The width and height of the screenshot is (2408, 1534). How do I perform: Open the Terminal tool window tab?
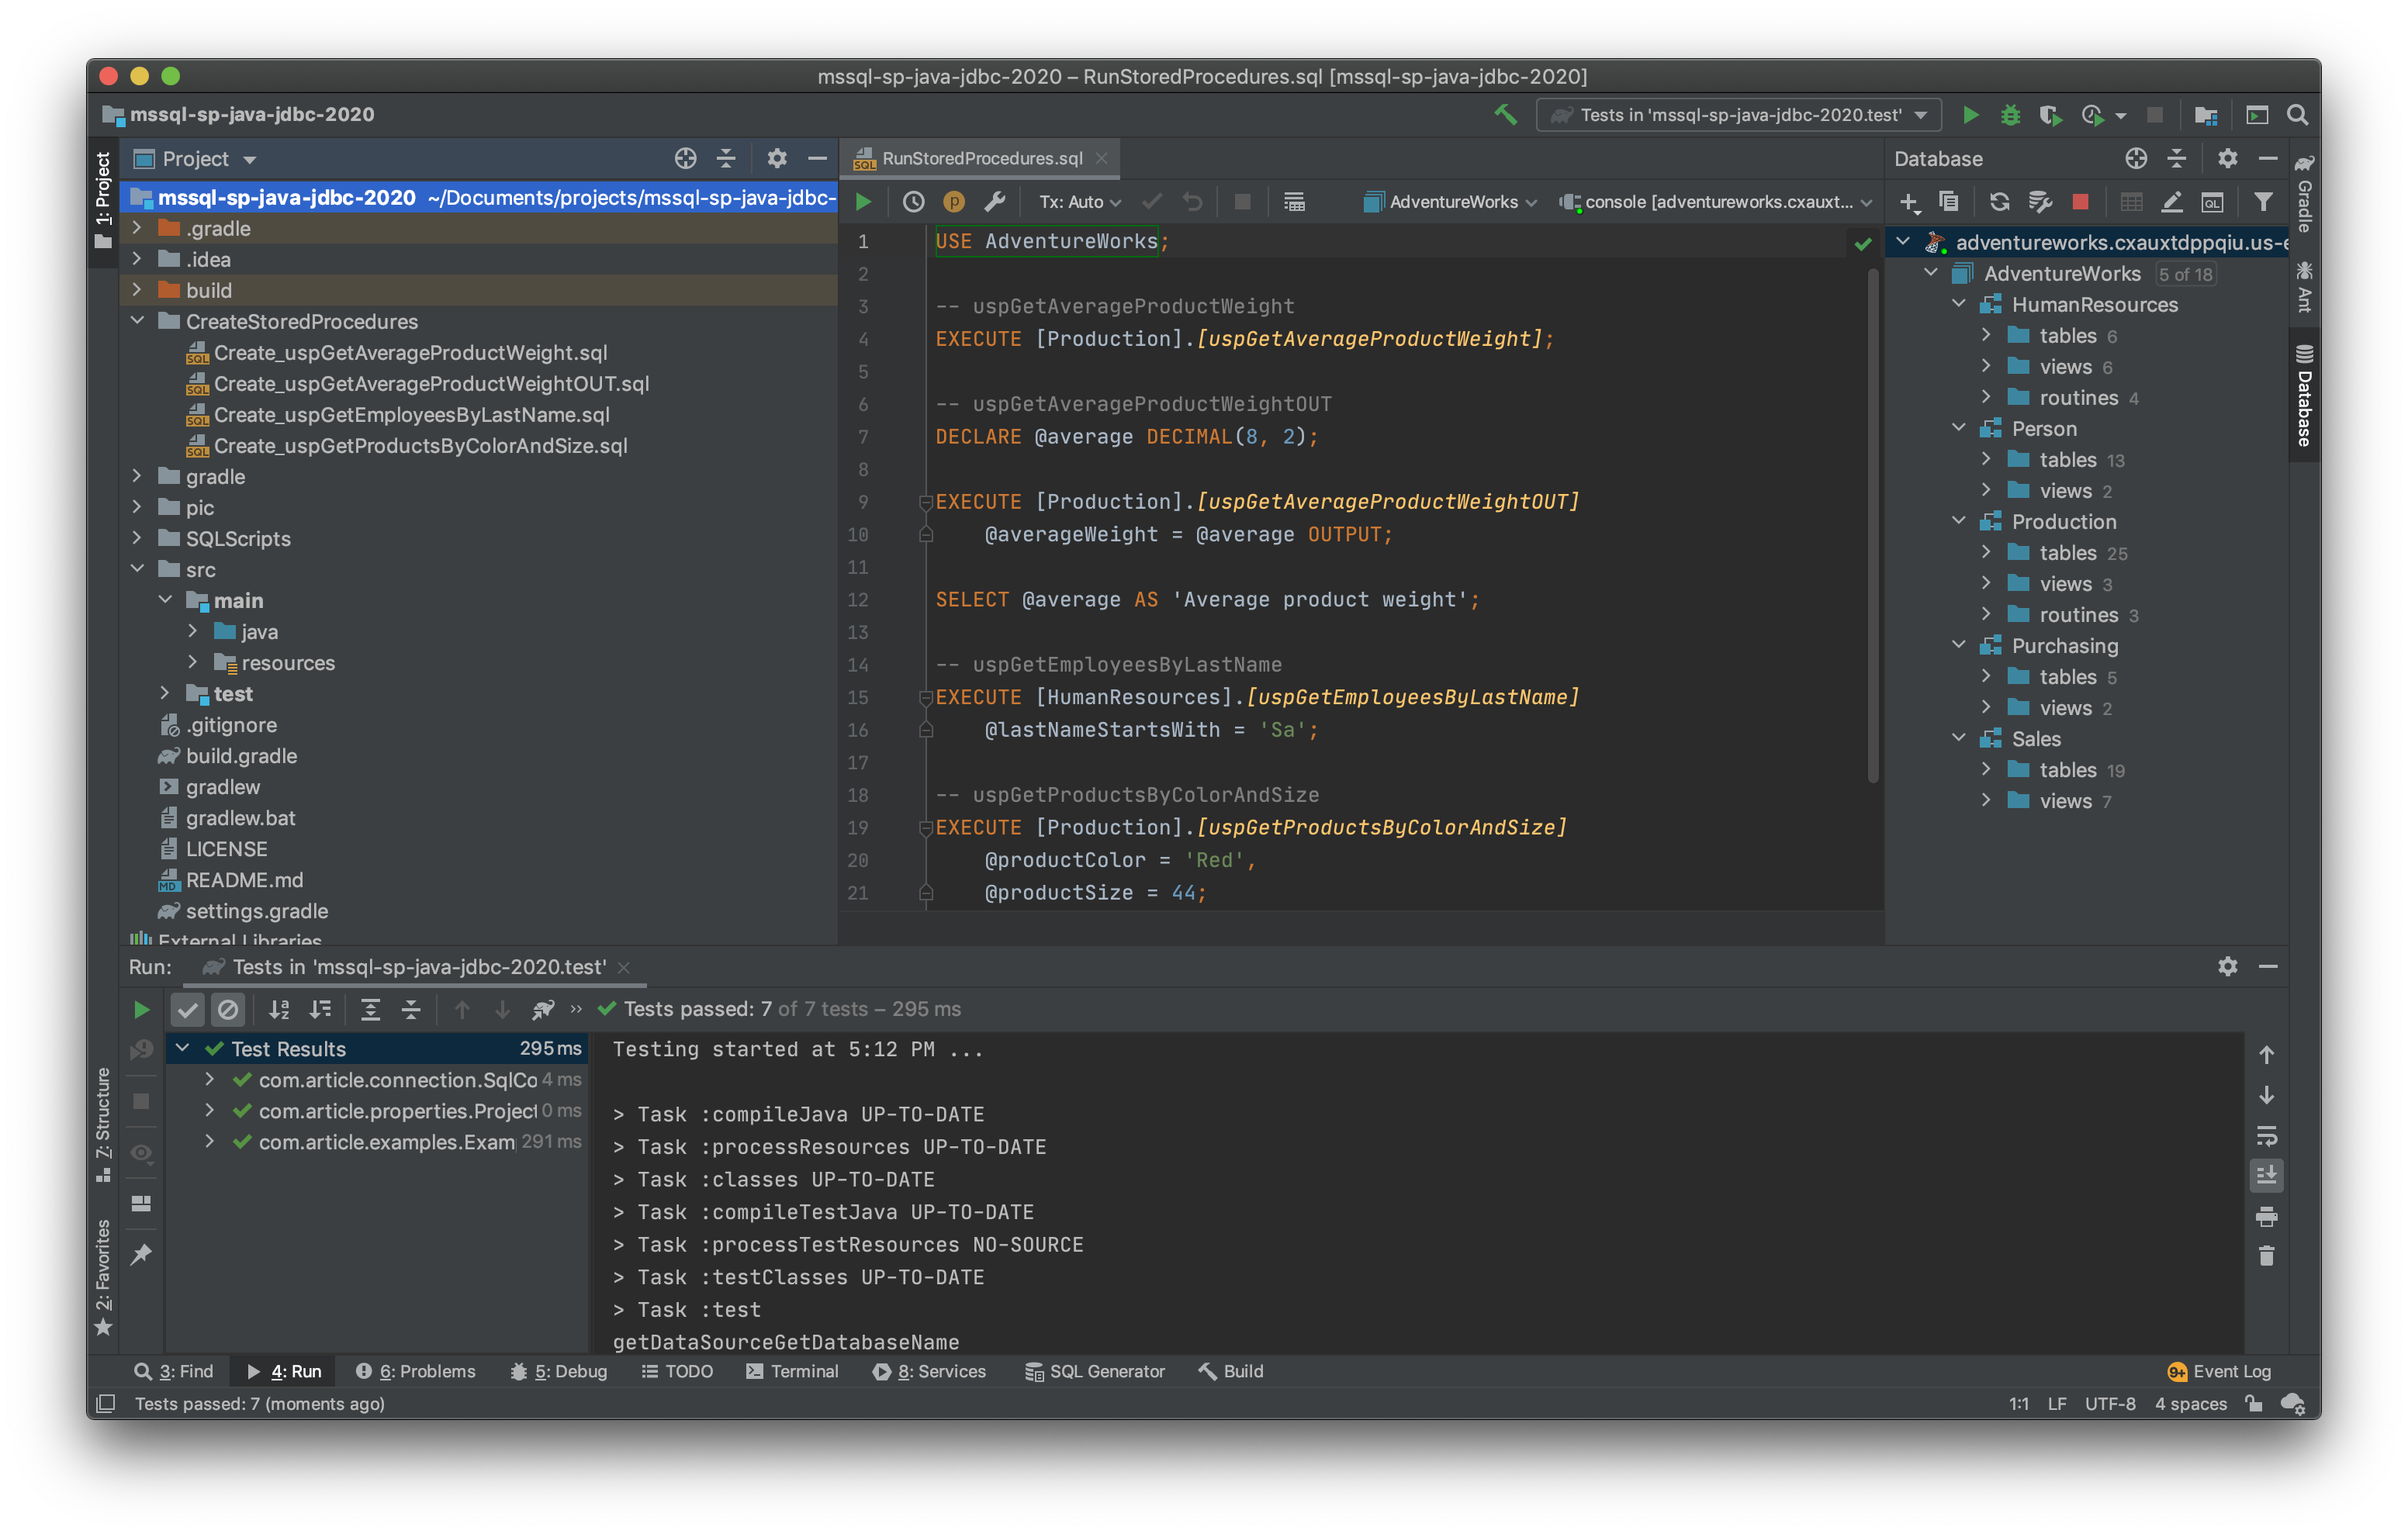pos(792,1371)
